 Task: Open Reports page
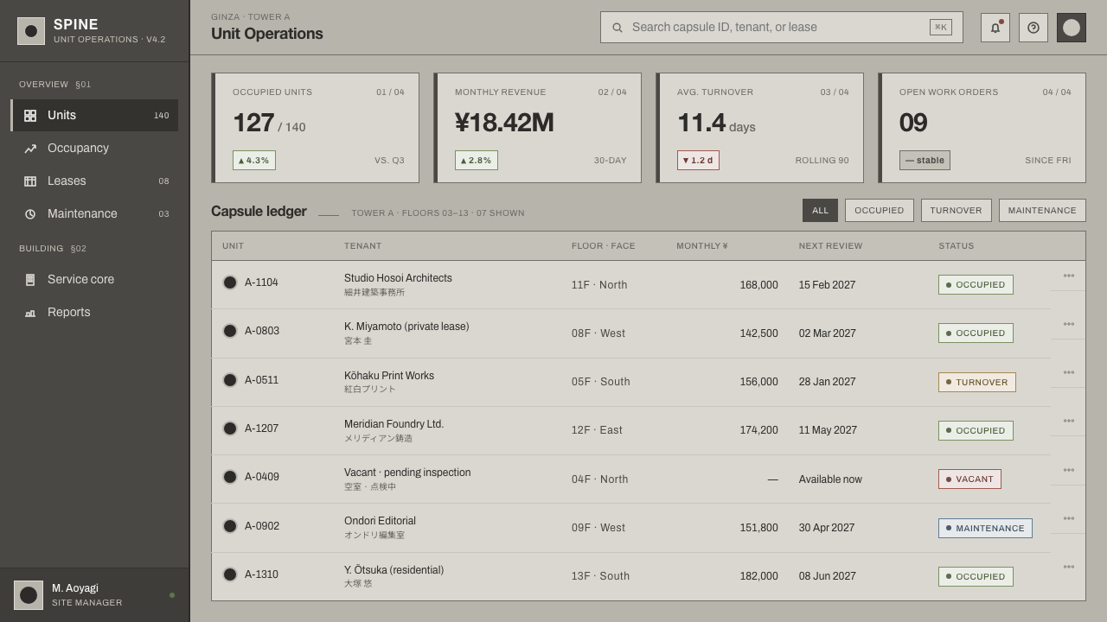(94, 313)
